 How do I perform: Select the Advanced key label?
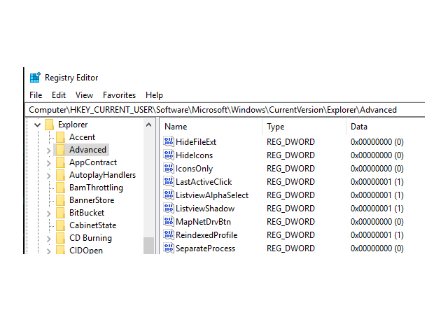(x=87, y=150)
